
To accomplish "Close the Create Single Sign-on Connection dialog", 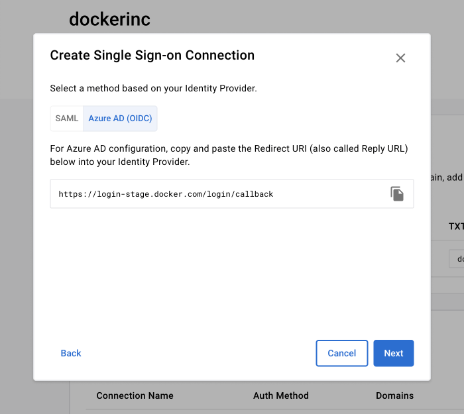I will coord(400,58).
